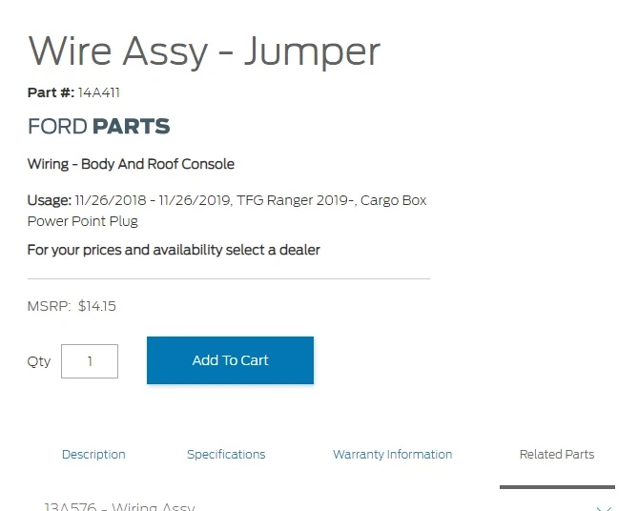Image resolution: width=638 pixels, height=511 pixels.
Task: Click the part number 14A411
Action: click(x=99, y=92)
